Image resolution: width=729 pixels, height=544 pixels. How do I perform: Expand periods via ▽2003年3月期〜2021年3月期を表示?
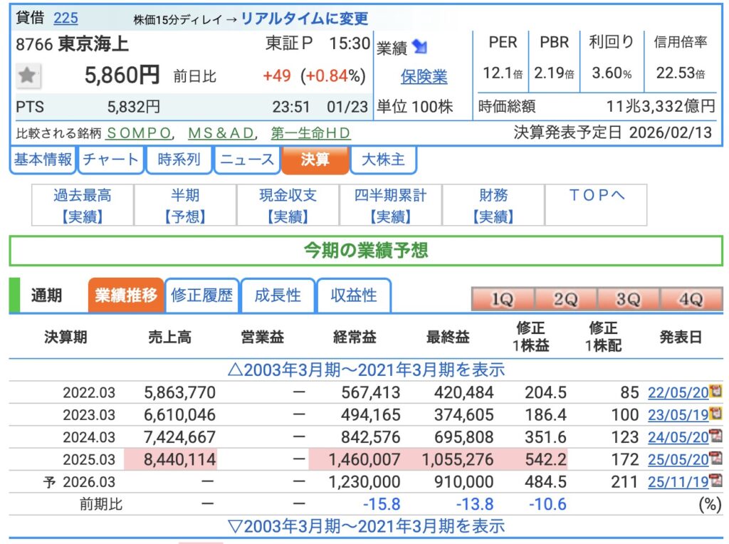click(x=366, y=526)
